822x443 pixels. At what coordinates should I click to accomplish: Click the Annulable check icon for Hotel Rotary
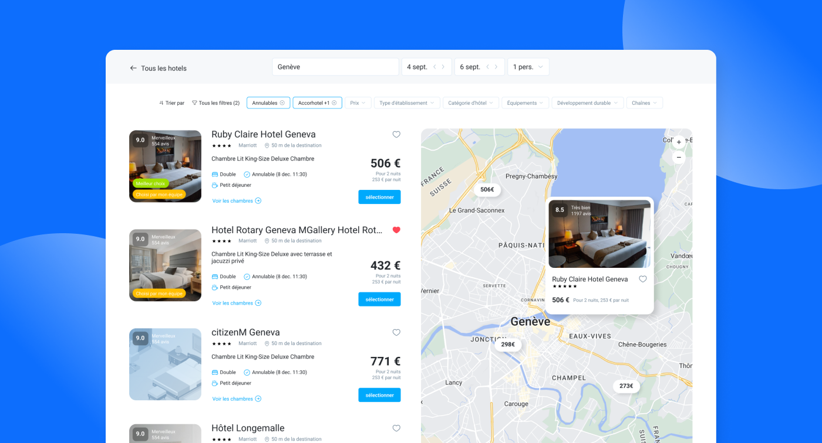pos(247,277)
